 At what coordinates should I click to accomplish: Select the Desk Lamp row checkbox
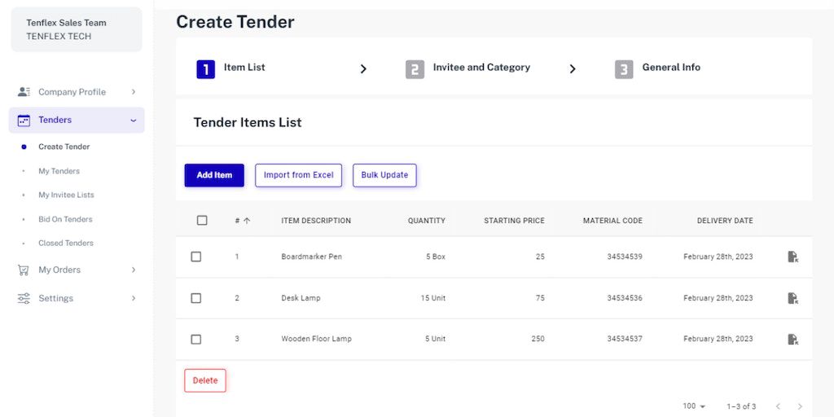[x=196, y=298]
